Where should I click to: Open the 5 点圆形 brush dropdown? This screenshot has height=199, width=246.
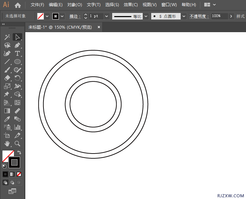click(x=184, y=16)
